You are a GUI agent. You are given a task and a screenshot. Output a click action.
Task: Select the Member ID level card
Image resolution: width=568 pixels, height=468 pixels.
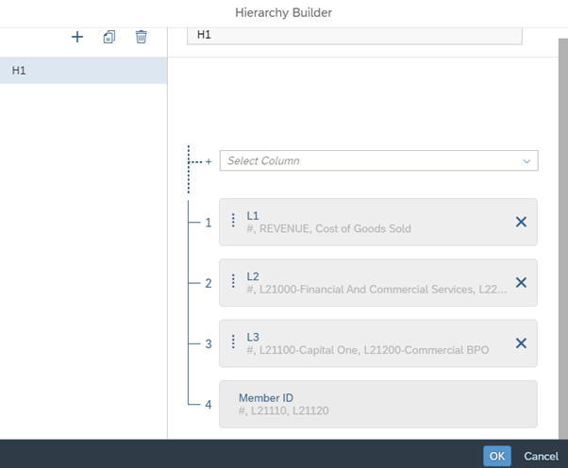click(378, 404)
